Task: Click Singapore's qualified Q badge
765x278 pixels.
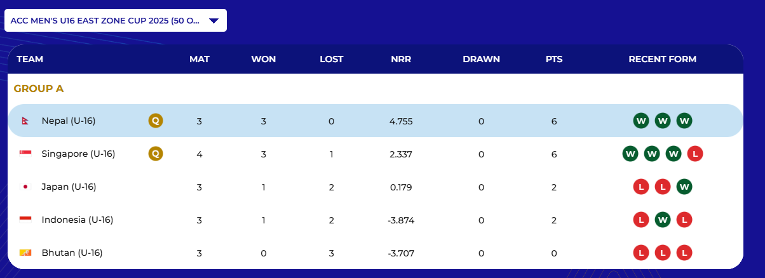Action: pyautogui.click(x=156, y=154)
